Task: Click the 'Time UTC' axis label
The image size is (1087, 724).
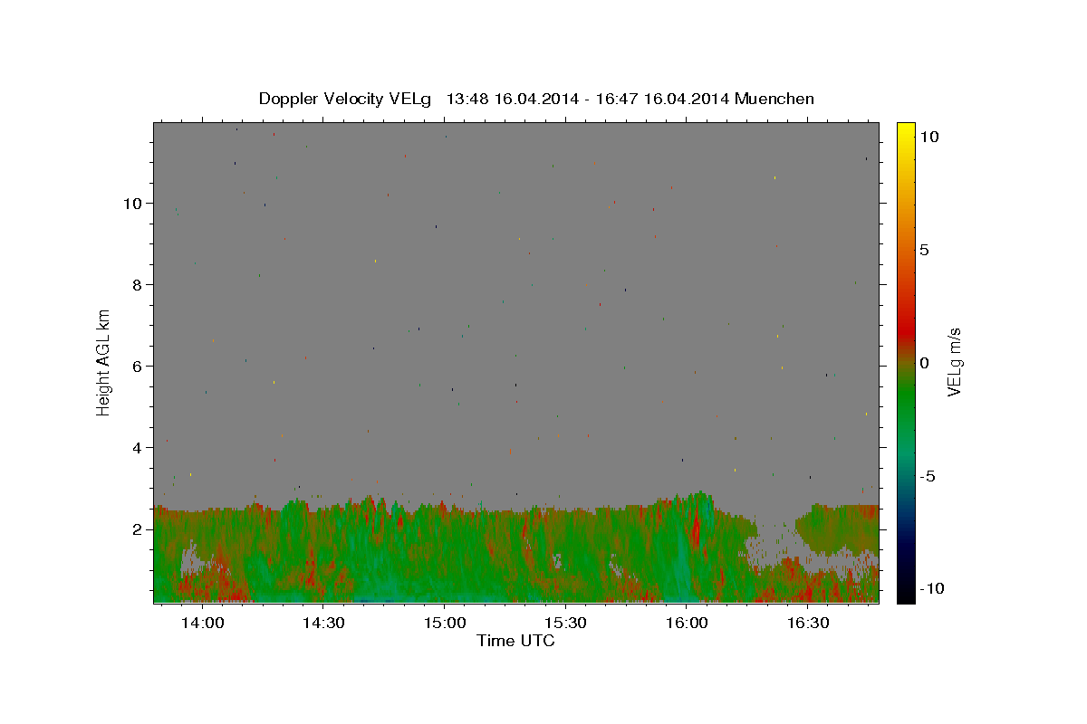Action: 515,641
